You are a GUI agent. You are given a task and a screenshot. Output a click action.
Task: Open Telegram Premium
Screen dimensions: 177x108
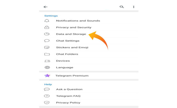click(72, 76)
